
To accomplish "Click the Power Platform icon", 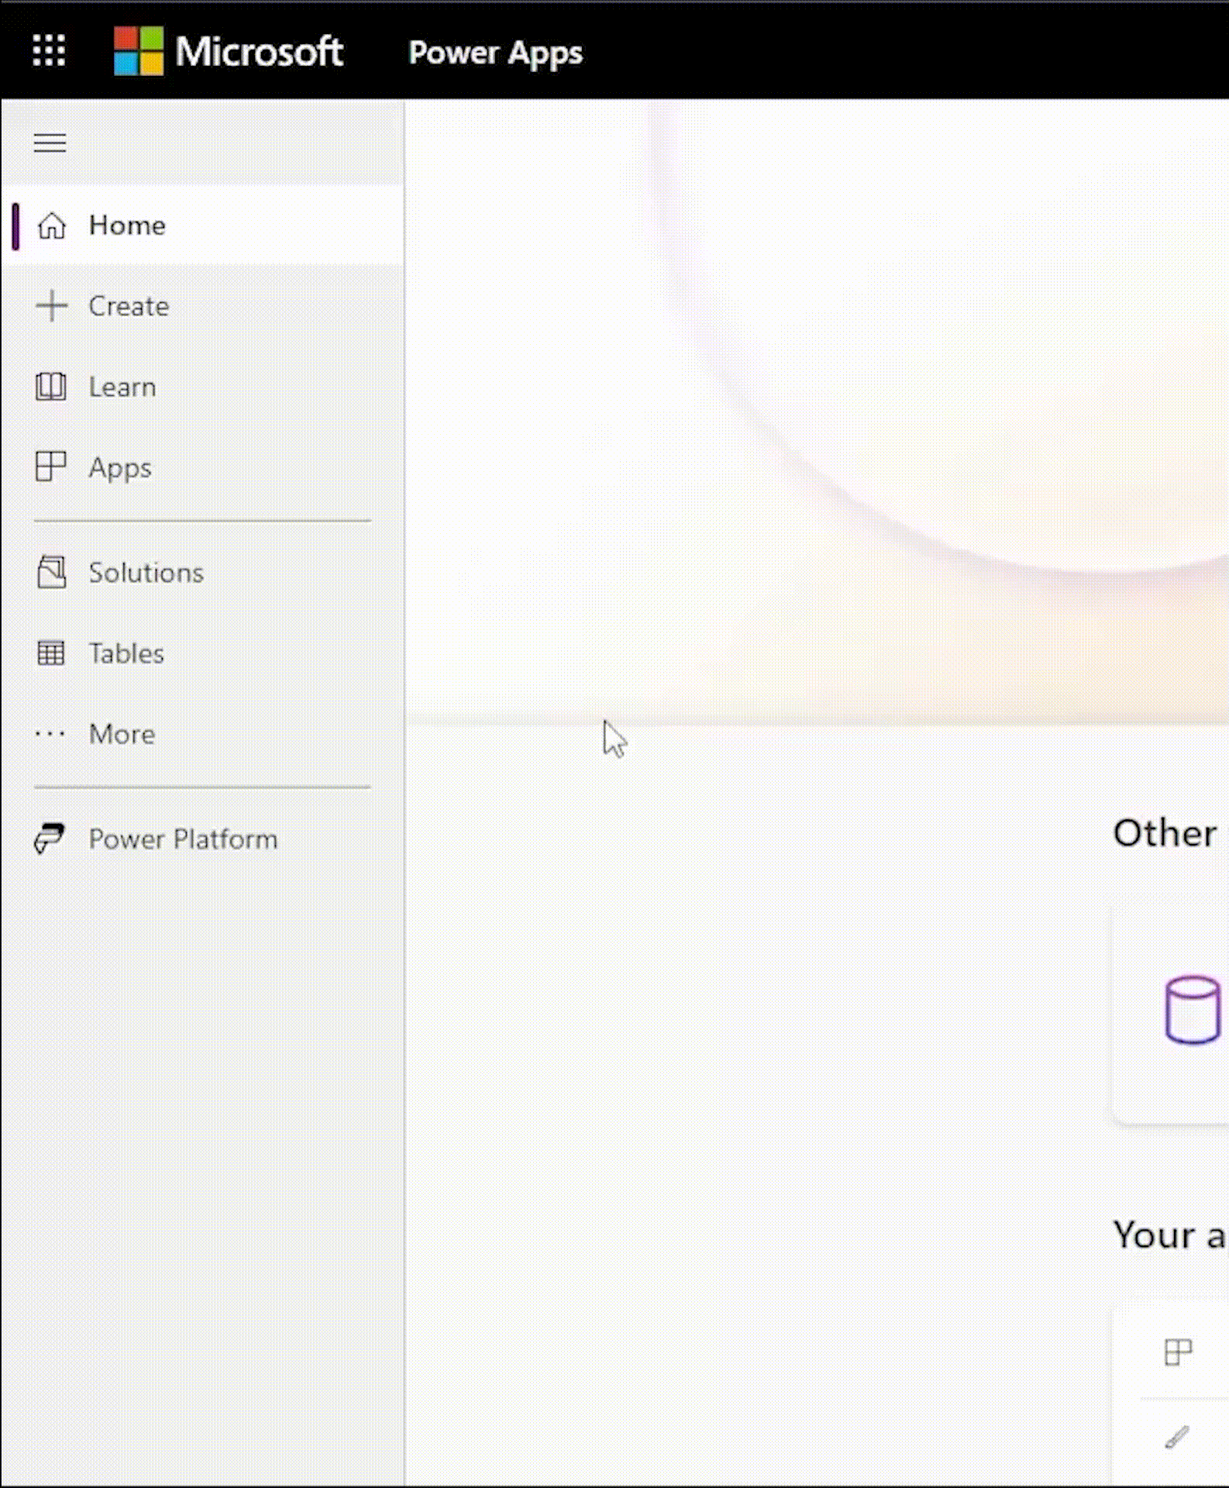I will click(x=50, y=839).
